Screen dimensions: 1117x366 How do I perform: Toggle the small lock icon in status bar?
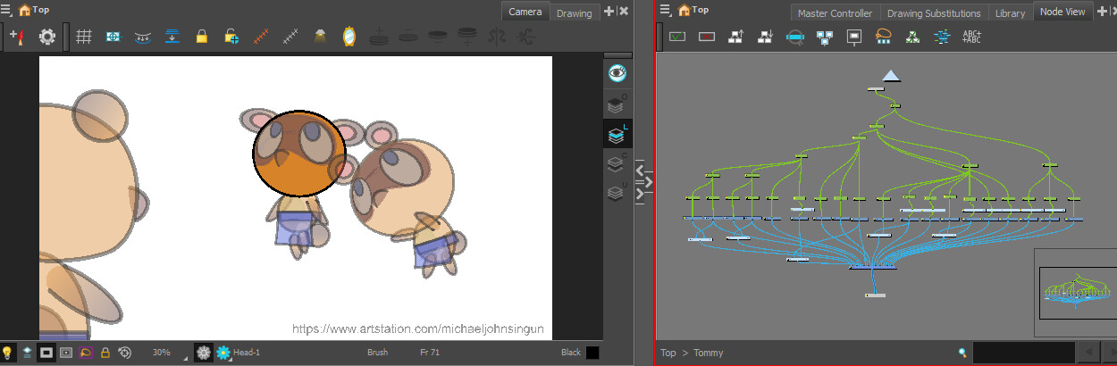105,353
